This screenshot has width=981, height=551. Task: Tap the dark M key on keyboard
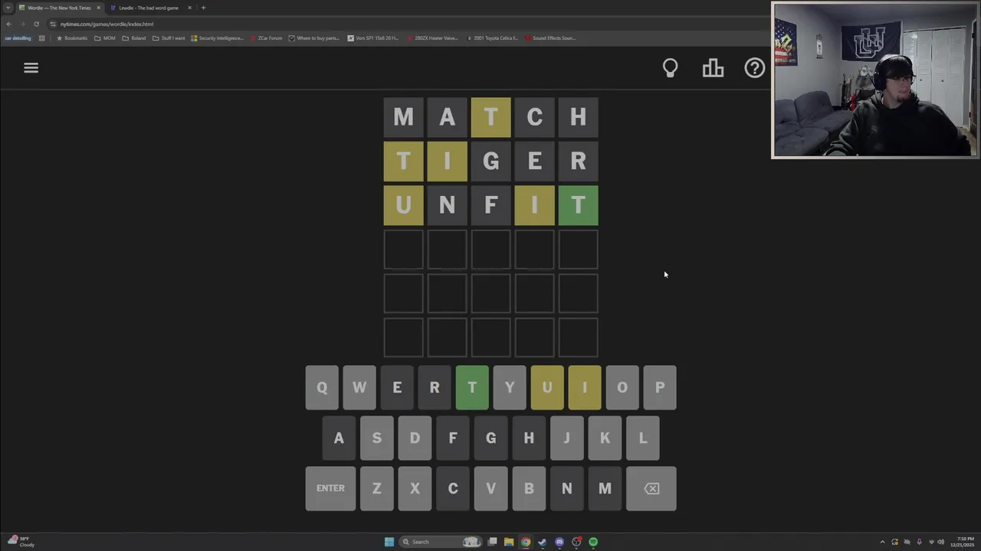[x=605, y=488]
